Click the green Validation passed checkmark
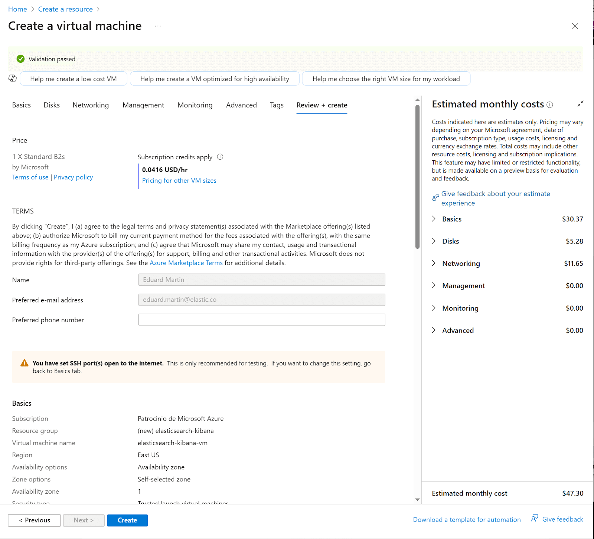The image size is (594, 539). (20, 59)
